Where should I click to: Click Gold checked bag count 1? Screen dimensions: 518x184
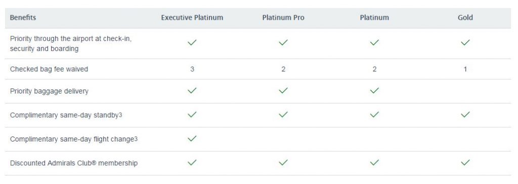pos(465,69)
